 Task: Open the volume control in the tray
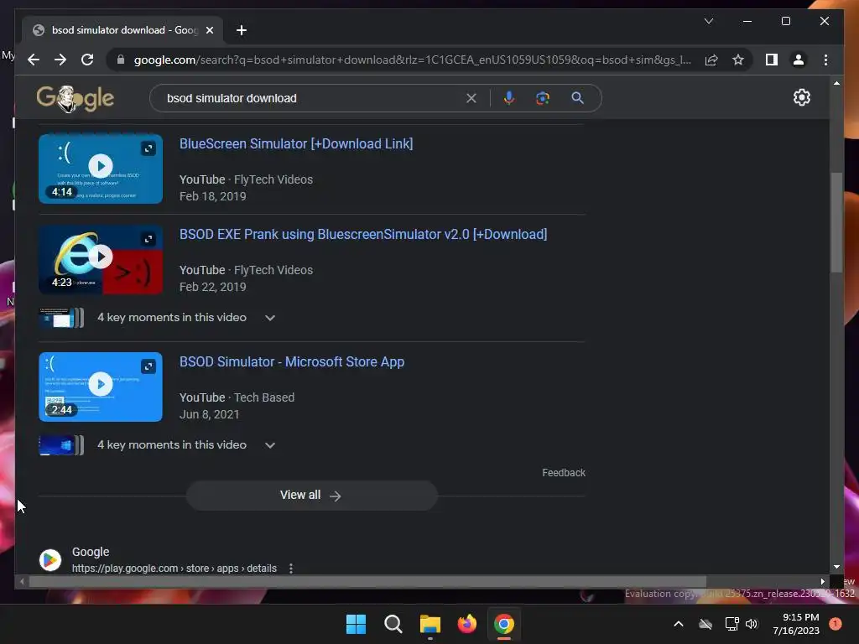[x=752, y=624]
